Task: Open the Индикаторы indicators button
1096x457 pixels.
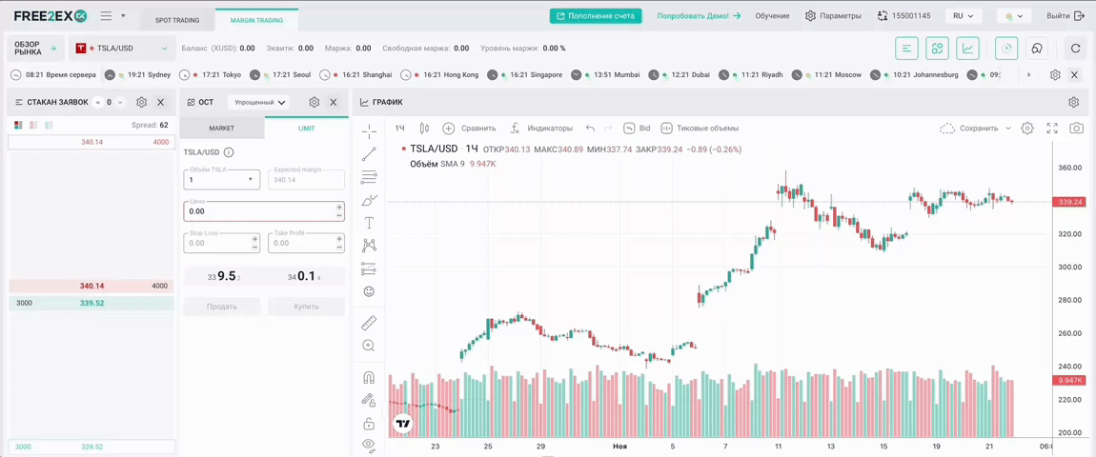Action: click(x=541, y=128)
